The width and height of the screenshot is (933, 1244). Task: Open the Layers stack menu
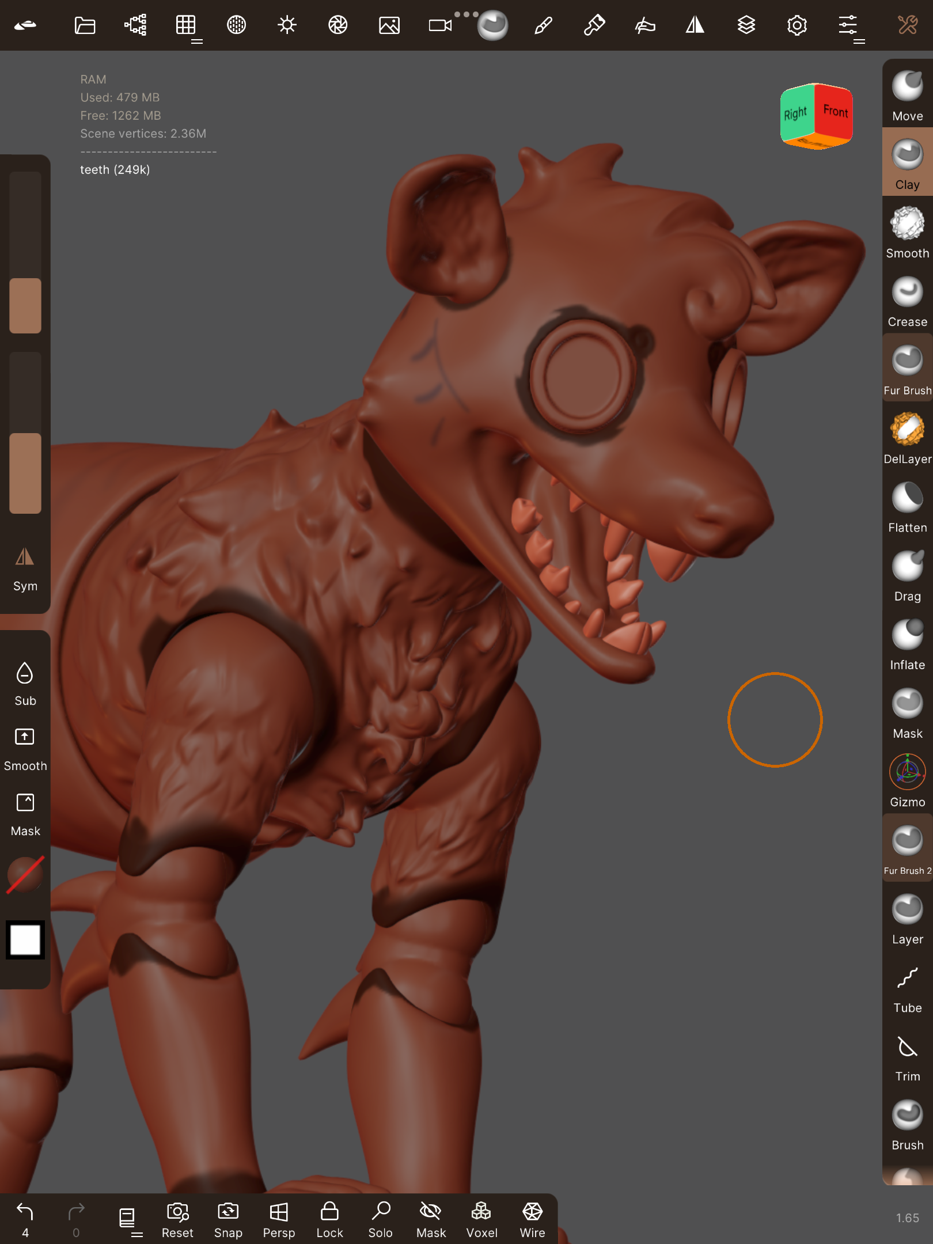pyautogui.click(x=746, y=25)
